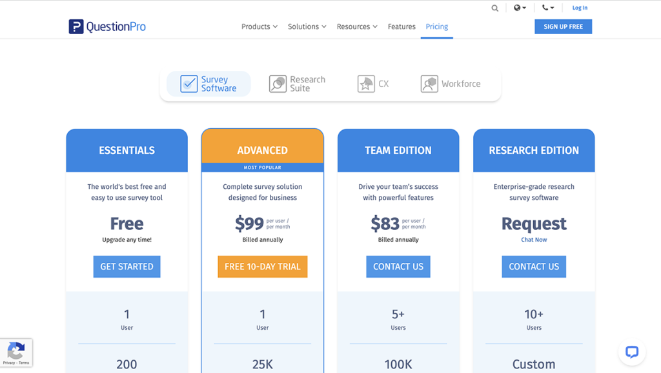
Task: Expand the Products dropdown
Action: (x=259, y=26)
